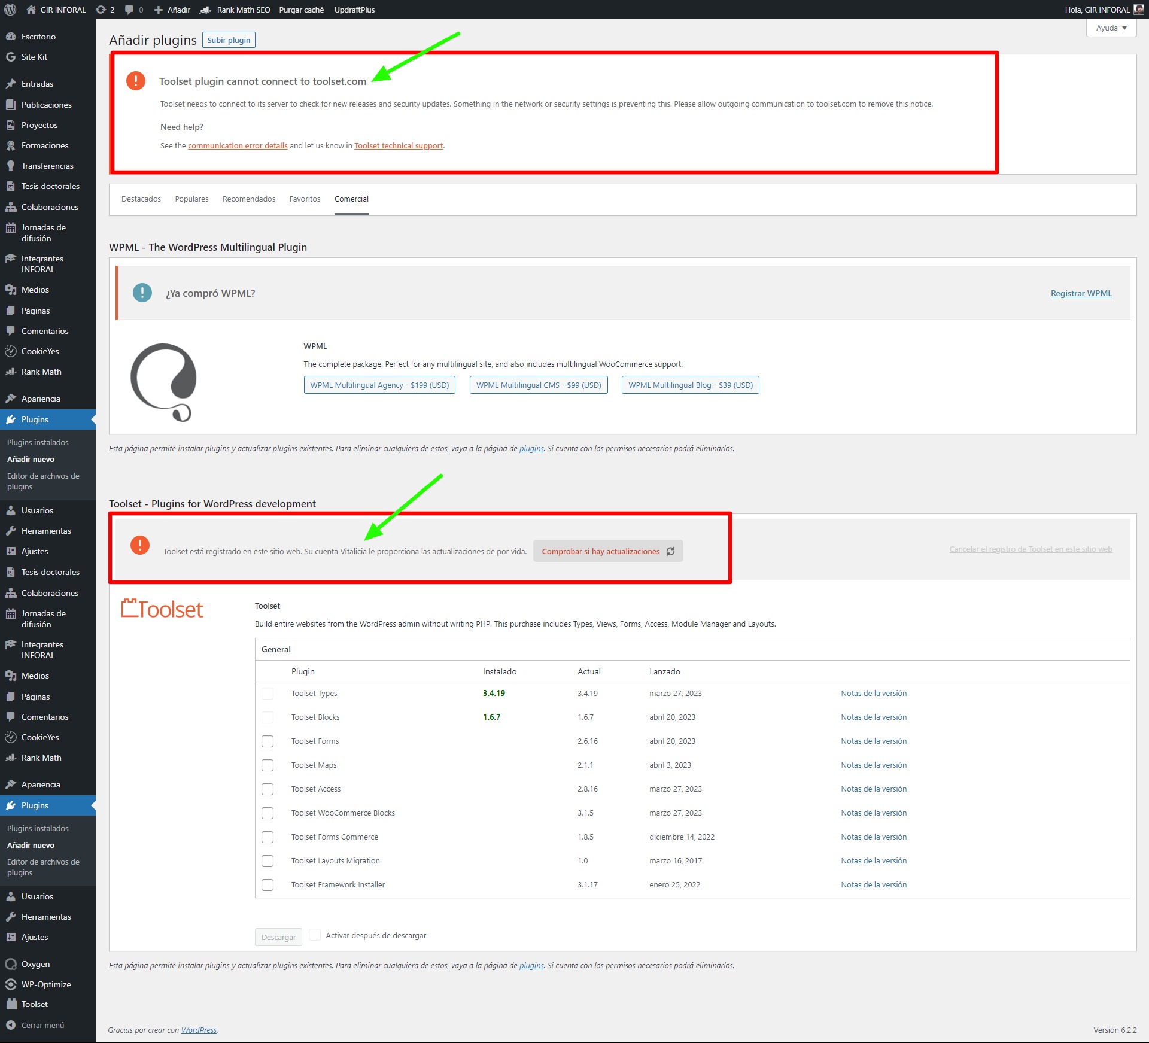
Task: Open Notas de la versión for Toolset Forms
Action: click(x=874, y=741)
